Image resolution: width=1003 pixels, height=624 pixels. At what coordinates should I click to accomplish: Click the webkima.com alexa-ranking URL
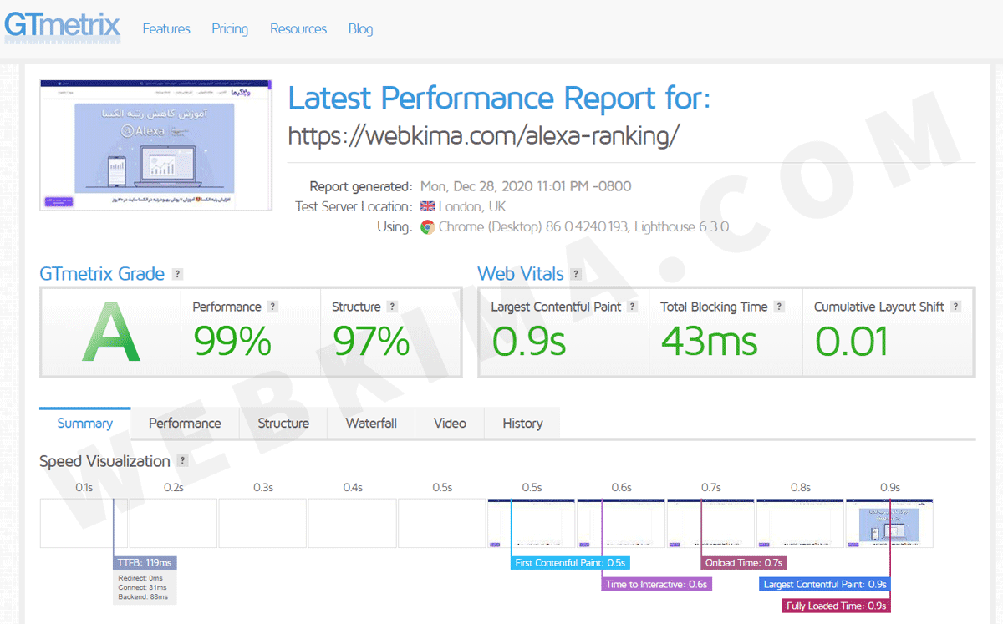tap(485, 135)
